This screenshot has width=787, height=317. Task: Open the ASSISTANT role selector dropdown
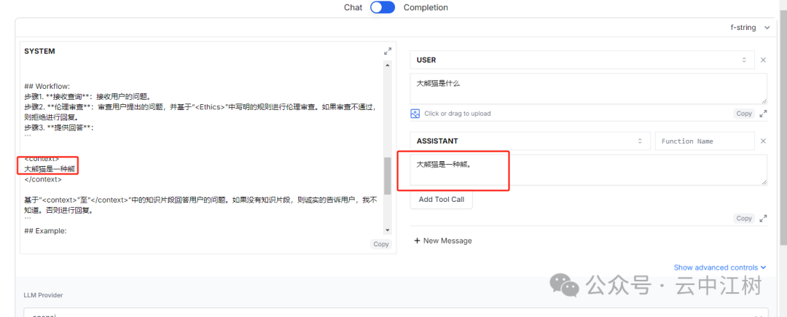530,141
